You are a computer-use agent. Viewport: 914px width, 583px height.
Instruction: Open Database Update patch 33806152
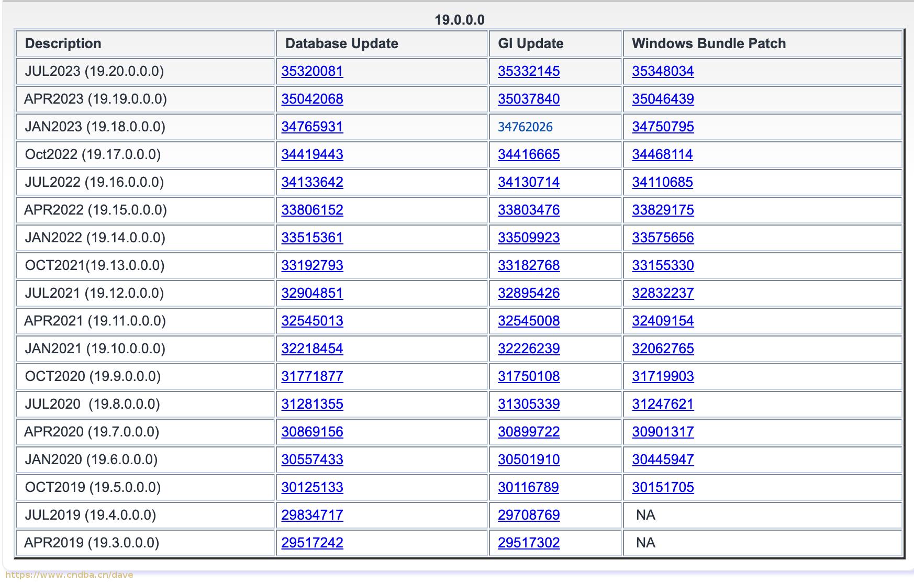pyautogui.click(x=312, y=210)
